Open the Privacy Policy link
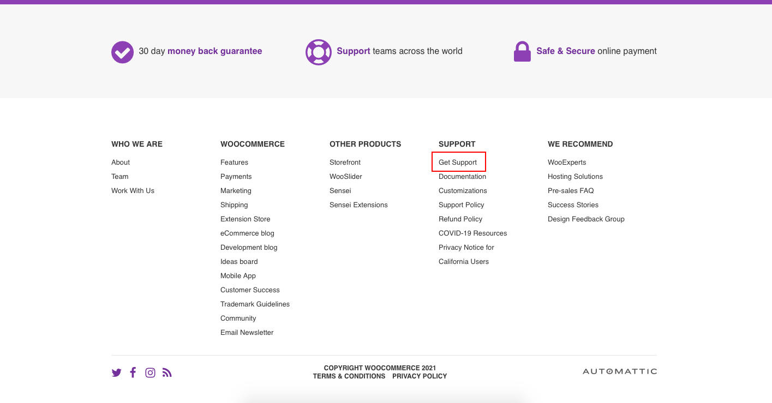 (x=419, y=376)
